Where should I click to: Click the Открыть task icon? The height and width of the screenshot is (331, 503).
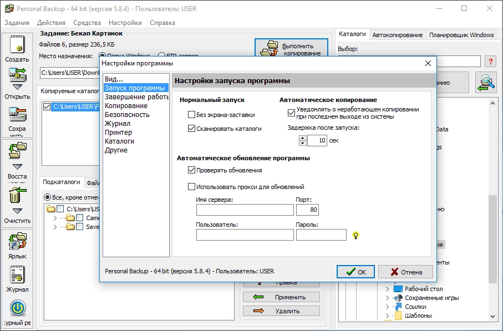(17, 75)
